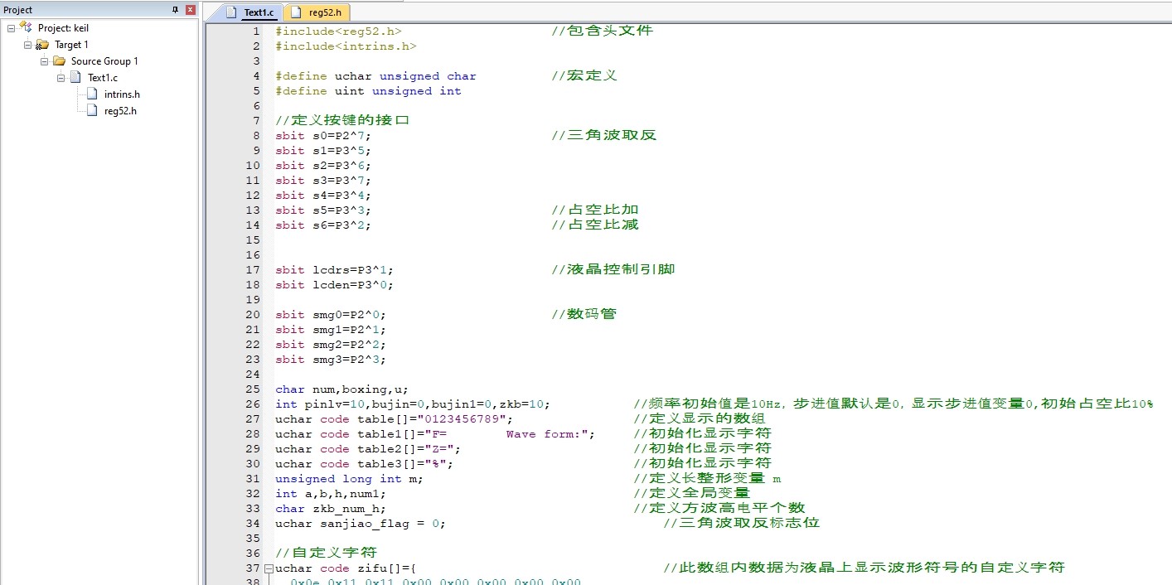Click line number 15 in the gutter

253,240
